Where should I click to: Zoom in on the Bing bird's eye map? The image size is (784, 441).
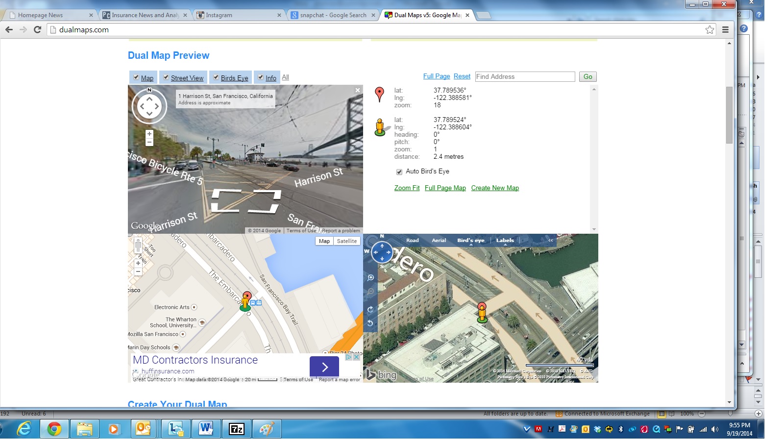point(371,277)
